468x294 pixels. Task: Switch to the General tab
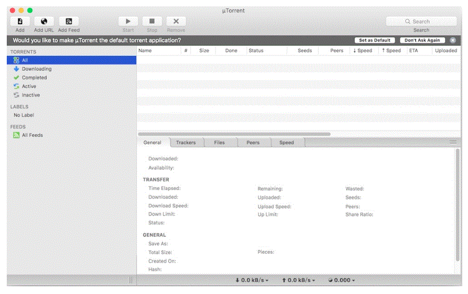tap(152, 143)
